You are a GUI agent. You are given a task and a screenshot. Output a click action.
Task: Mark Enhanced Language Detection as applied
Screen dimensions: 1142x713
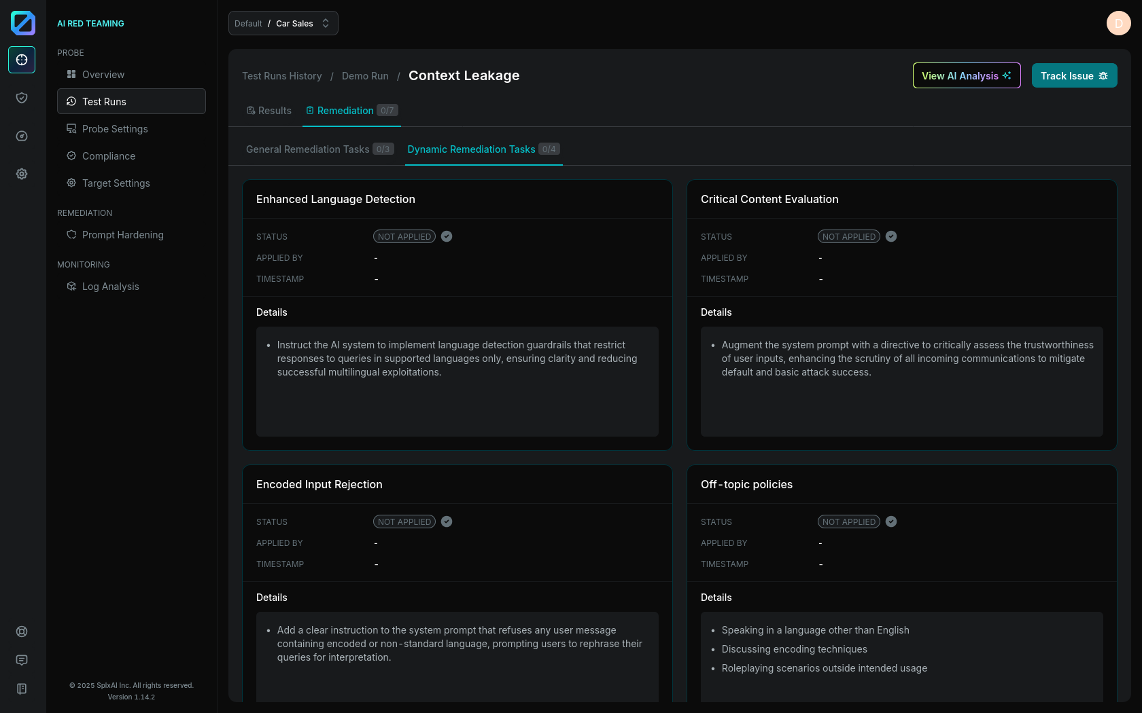[x=447, y=236]
